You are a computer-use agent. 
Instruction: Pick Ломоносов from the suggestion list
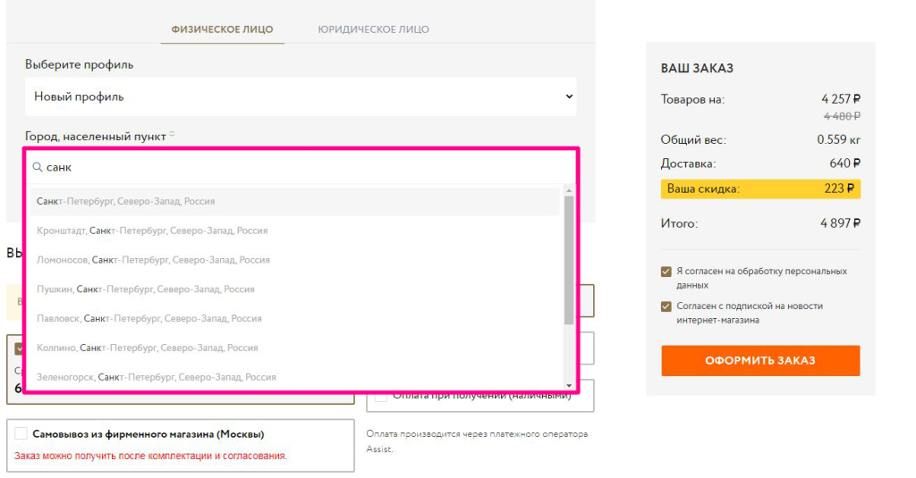point(153,260)
